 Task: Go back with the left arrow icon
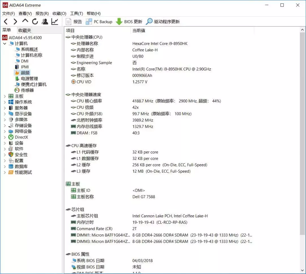[x=6, y=22]
